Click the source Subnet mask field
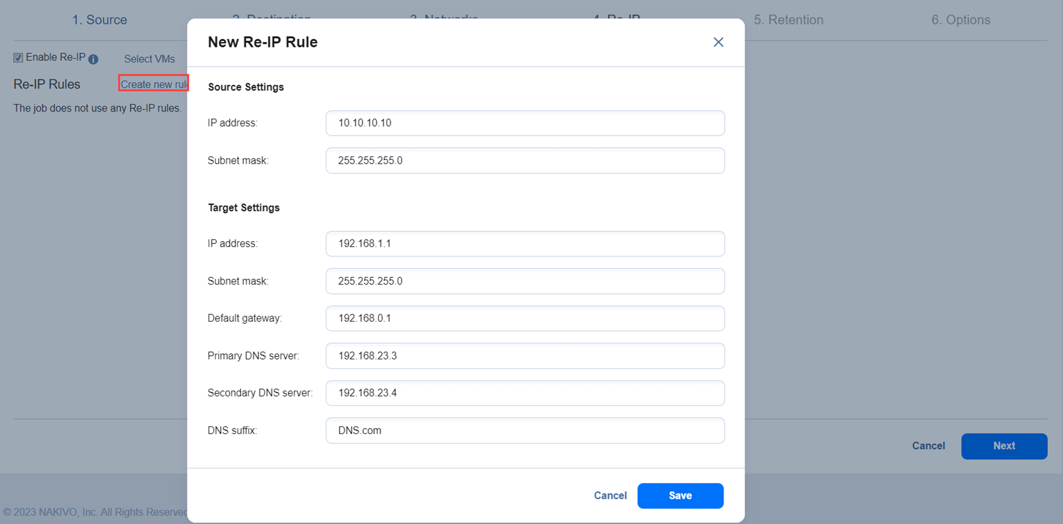Image resolution: width=1063 pixels, height=524 pixels. tap(525, 160)
